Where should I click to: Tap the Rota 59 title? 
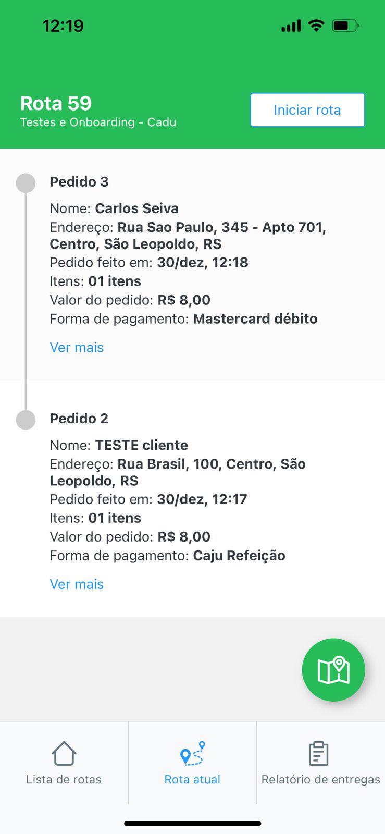tap(56, 103)
